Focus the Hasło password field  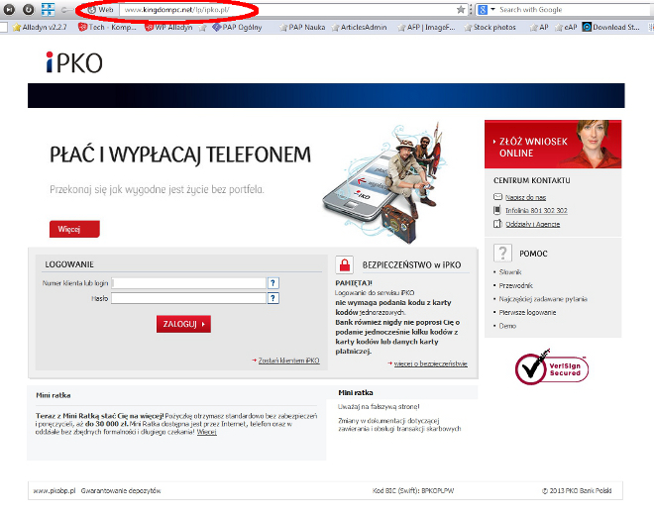coord(188,298)
